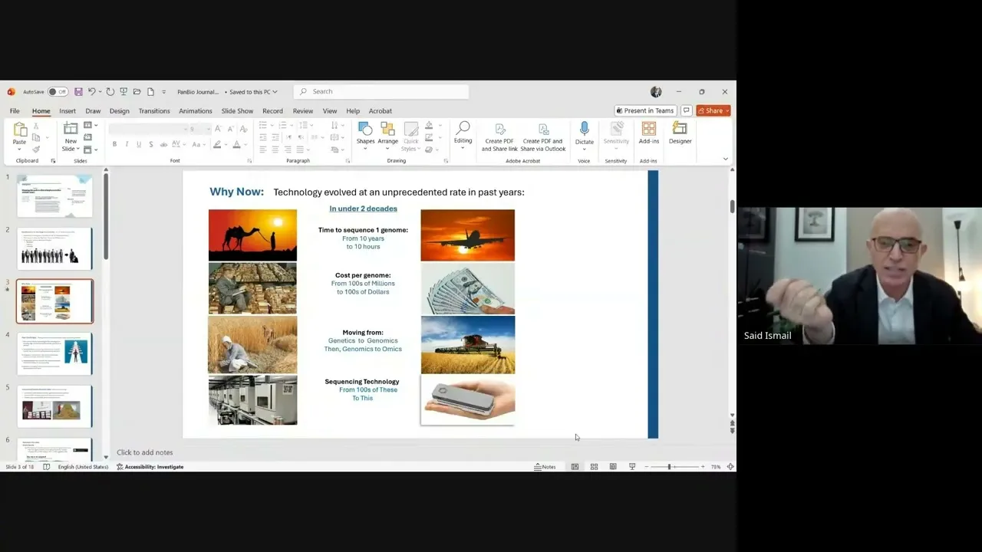This screenshot has width=982, height=552.
Task: Click Create PDF and Share link
Action: [x=499, y=137]
